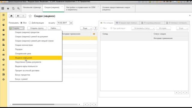
Task: Open the person staff section in sidebar
Action: pyautogui.click(x=3, y=49)
